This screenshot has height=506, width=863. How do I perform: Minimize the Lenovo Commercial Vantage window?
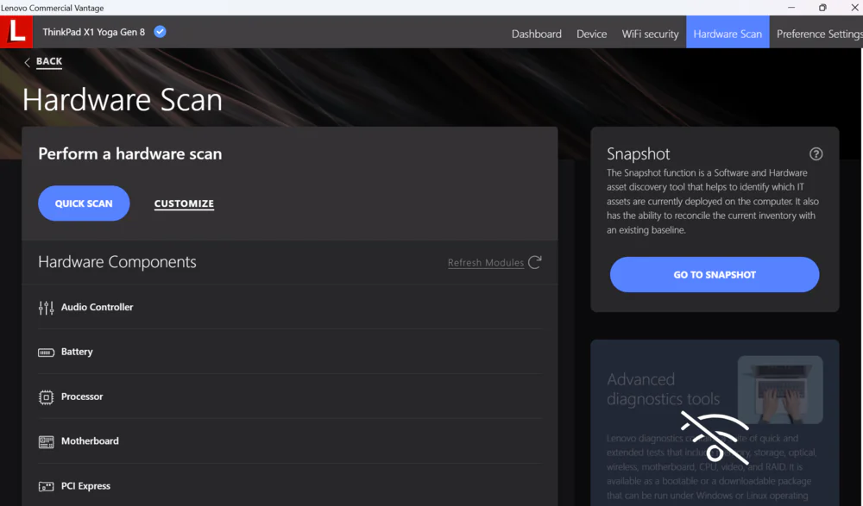tap(791, 8)
